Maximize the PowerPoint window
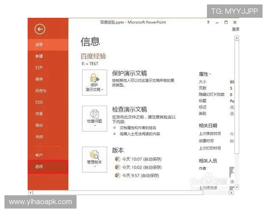267x213 pixels. 226,23
